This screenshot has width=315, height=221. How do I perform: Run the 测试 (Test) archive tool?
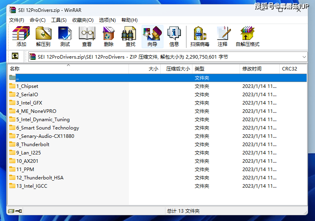tap(65, 36)
